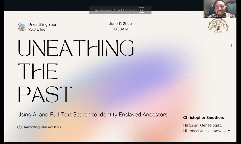Click the 'Unearthing Your Roots, Inc' organization text
The width and height of the screenshot is (241, 144).
[42, 27]
